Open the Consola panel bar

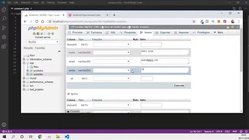73,112
